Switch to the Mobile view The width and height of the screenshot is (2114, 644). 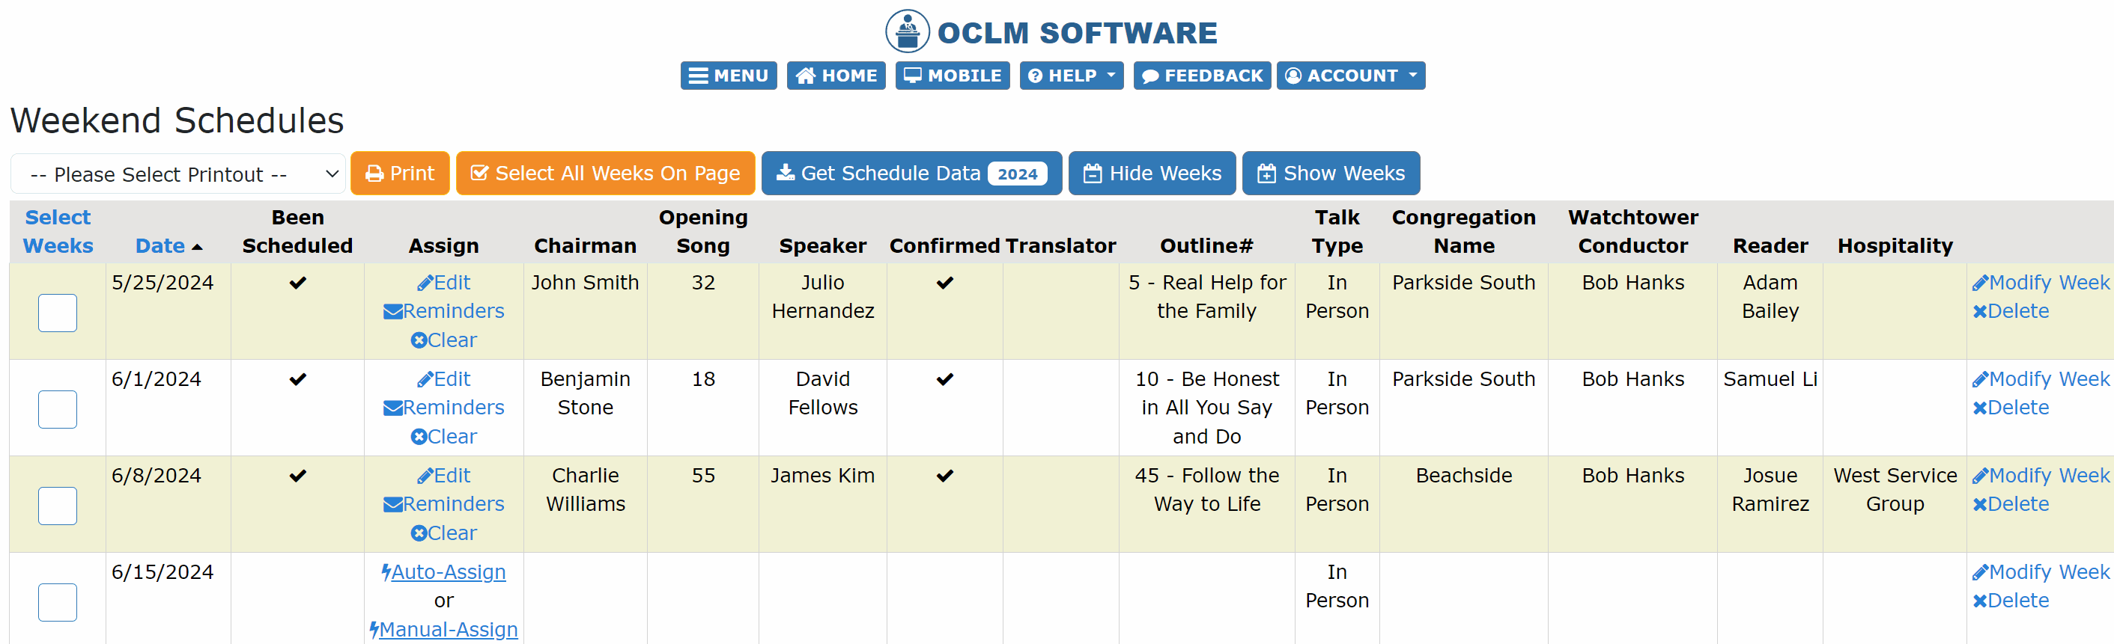pos(952,76)
